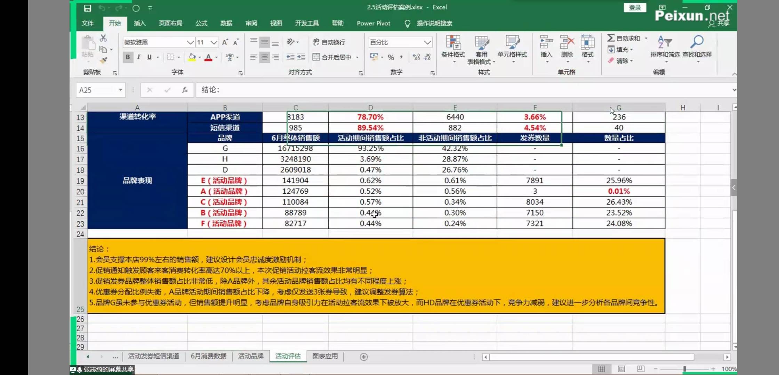Click the Insert Function fx icon

tap(185, 90)
